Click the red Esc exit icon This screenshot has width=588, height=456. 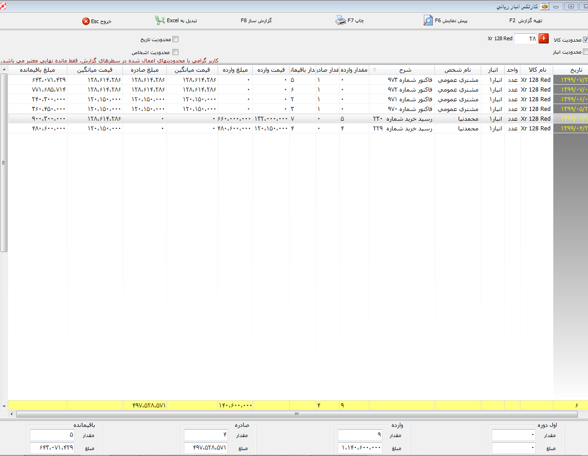(x=86, y=21)
